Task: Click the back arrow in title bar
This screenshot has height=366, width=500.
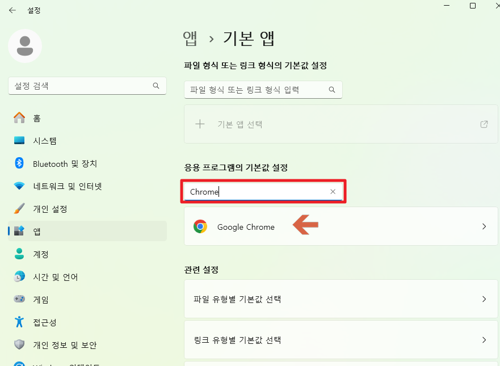Action: (x=12, y=10)
